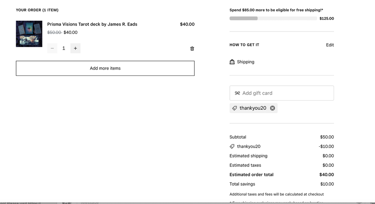The width and height of the screenshot is (375, 204).
Task: Click the free shipping progress bar
Action: pos(273,18)
